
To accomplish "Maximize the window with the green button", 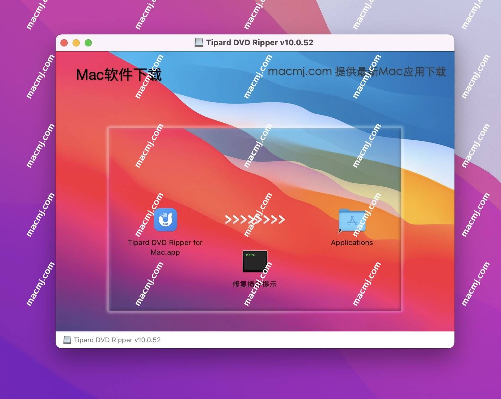I will (88, 43).
